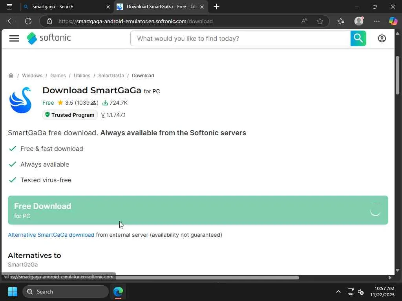This screenshot has height=301, width=402.
Task: Open the Softonic hamburger menu
Action: click(14, 38)
